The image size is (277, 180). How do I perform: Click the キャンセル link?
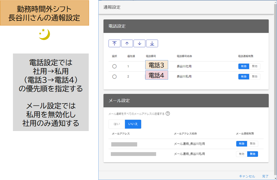pos(247,176)
